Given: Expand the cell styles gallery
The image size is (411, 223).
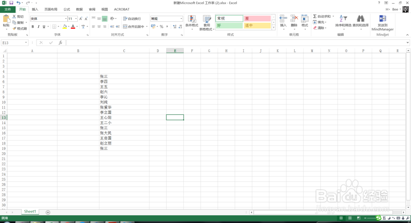Looking at the screenshot, I should (x=274, y=28).
